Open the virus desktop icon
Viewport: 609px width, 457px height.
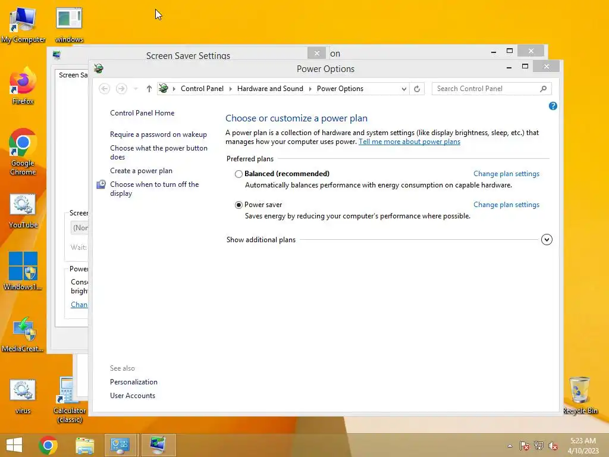(x=23, y=396)
